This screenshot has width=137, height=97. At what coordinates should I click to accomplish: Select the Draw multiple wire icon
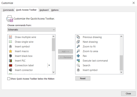[x=10, y=37]
